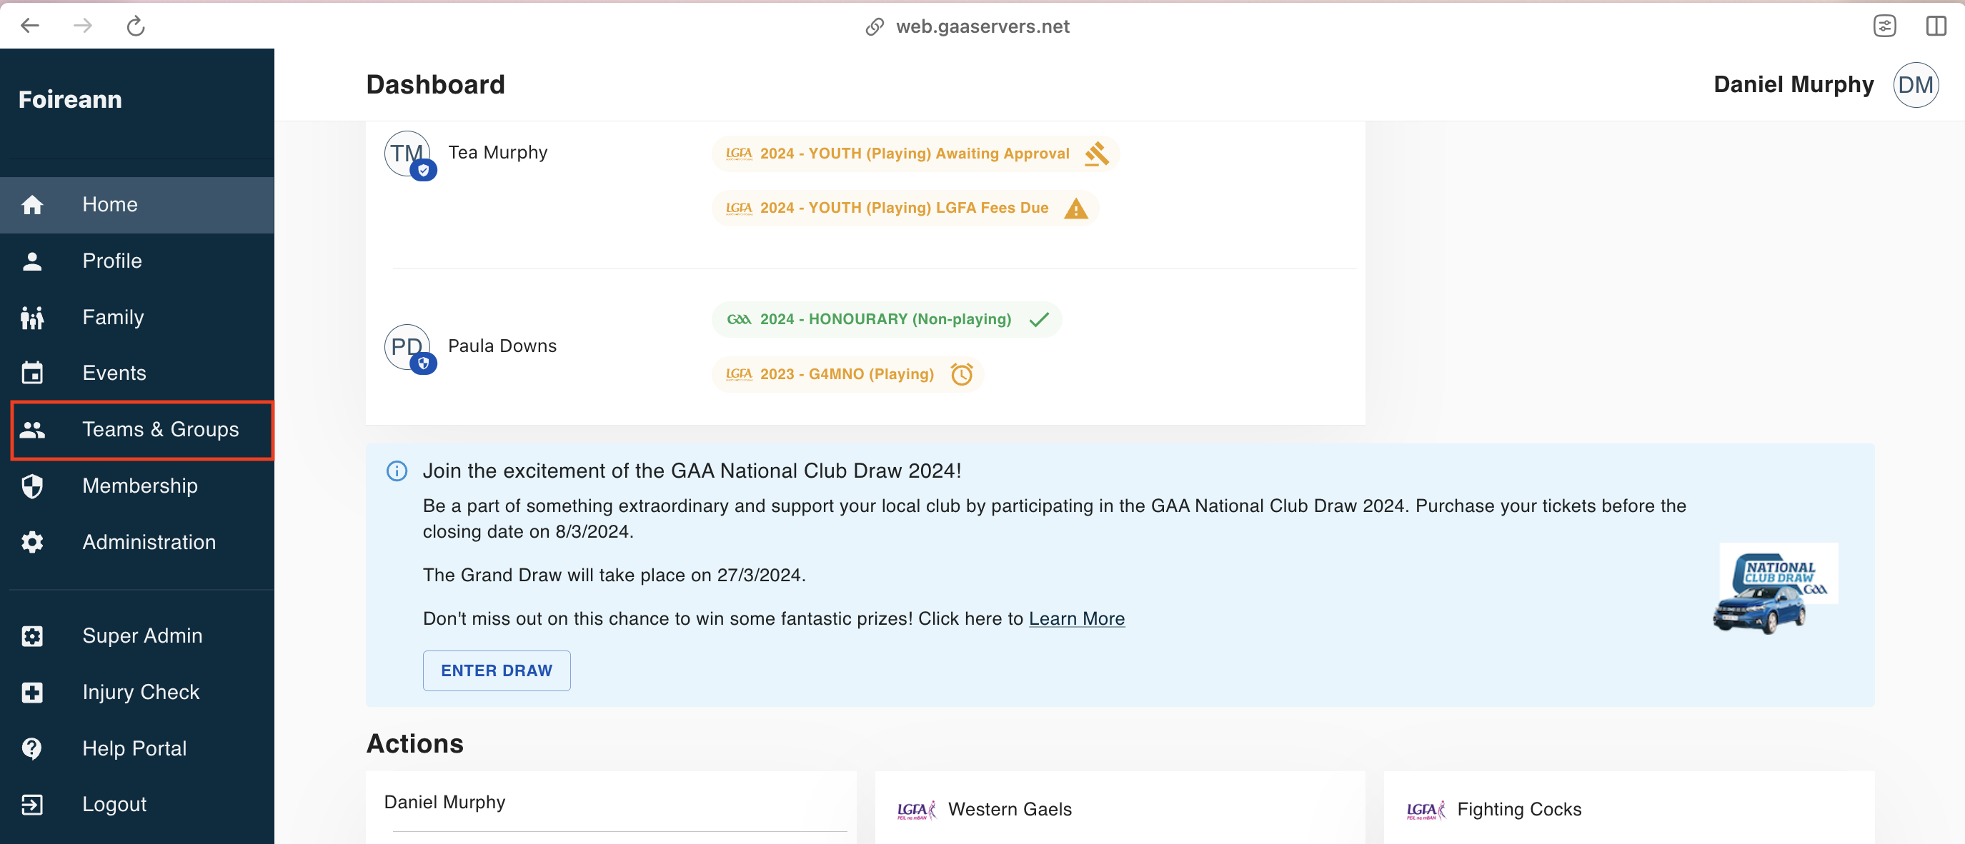Viewport: 1965px width, 844px height.
Task: Click the LGFA logo beside Western Gaels
Action: (x=916, y=810)
